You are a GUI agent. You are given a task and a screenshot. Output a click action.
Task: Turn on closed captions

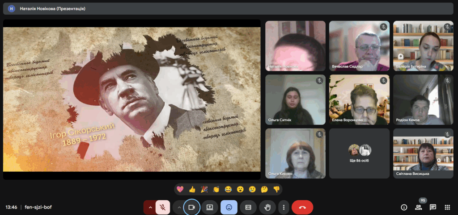coord(248,207)
